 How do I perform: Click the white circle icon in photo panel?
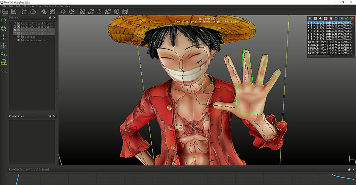(320, 18)
